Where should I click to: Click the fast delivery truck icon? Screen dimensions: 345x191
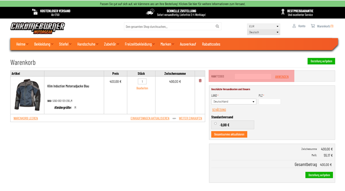pyautogui.click(x=150, y=12)
